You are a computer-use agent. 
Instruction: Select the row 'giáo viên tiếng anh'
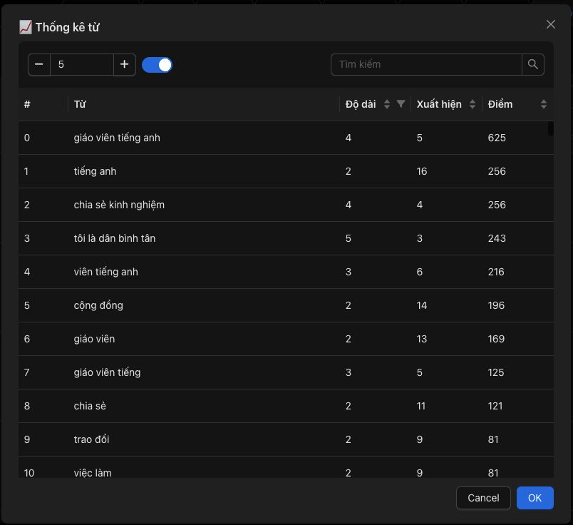(286, 138)
